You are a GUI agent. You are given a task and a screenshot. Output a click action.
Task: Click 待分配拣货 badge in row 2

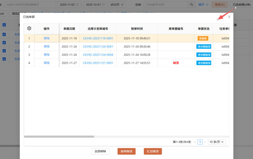tap(204, 47)
